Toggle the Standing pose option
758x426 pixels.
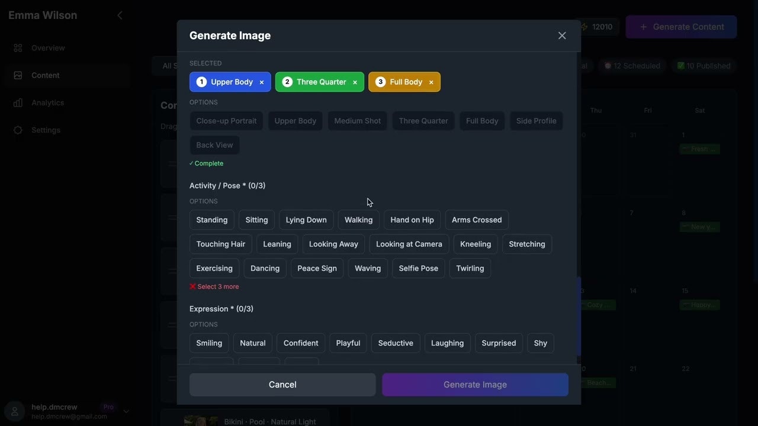point(211,219)
